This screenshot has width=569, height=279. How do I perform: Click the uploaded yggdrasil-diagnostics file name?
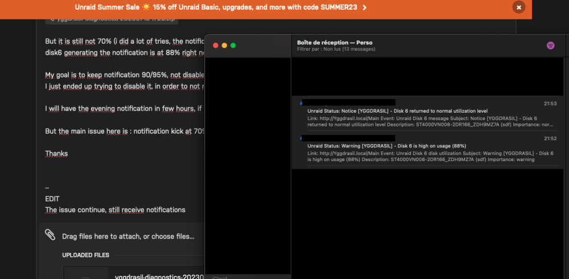[x=160, y=276]
